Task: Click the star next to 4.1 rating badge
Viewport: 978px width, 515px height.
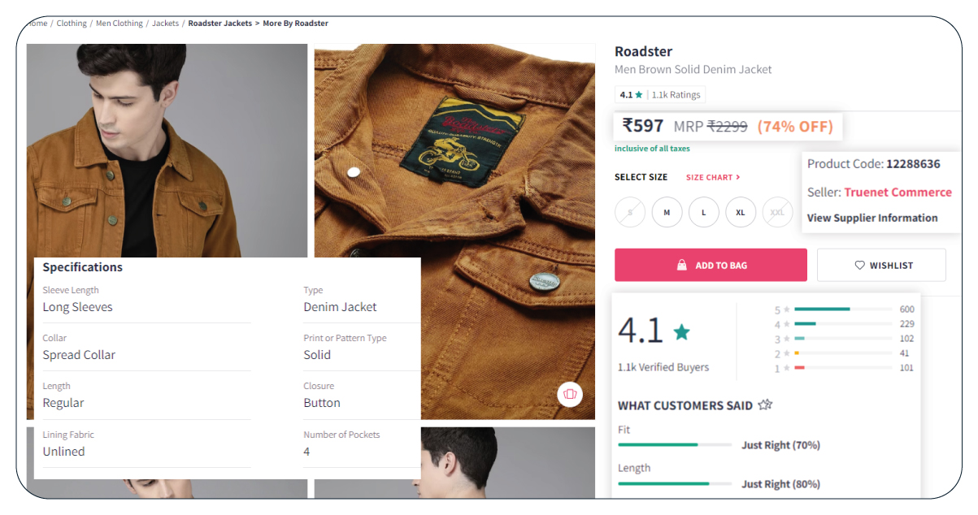Action: [x=639, y=95]
